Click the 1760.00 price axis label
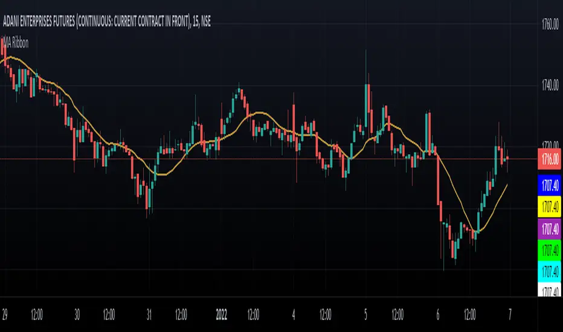 pyautogui.click(x=550, y=24)
